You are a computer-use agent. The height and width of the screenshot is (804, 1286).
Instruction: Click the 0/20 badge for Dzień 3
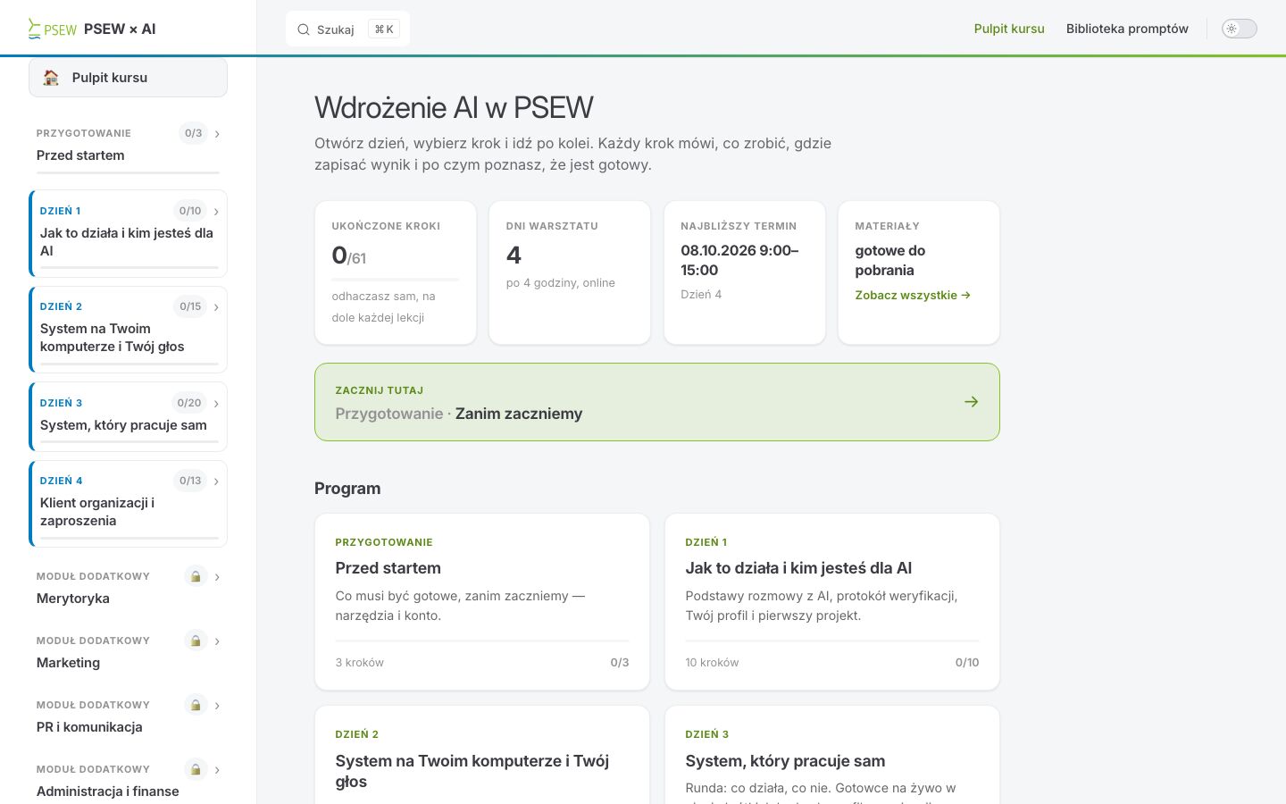(x=189, y=403)
